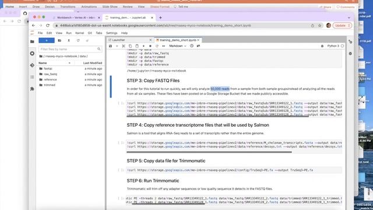The height and width of the screenshot is (210, 373).
Task: Open the Run menu
Action: pos(69,33)
